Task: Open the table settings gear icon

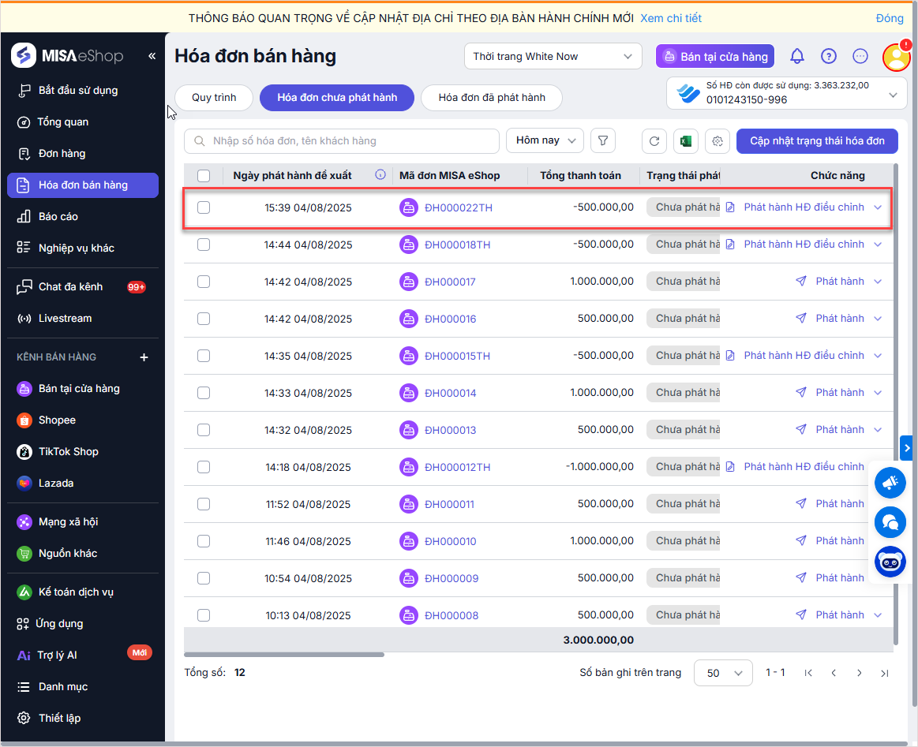Action: point(718,141)
